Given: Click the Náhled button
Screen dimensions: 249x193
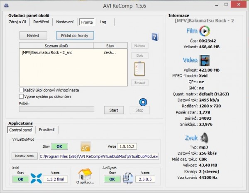Looking at the screenshot, I should 33,35.
